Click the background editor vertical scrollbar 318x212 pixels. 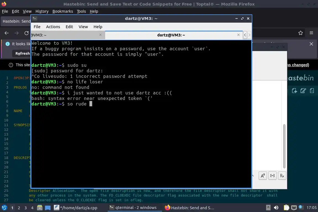coord(284,146)
